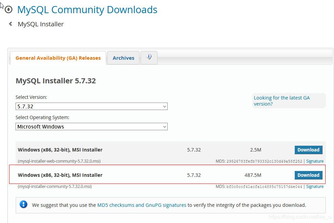Download the 487.5M MSI installer
334x223 pixels.
(308, 175)
